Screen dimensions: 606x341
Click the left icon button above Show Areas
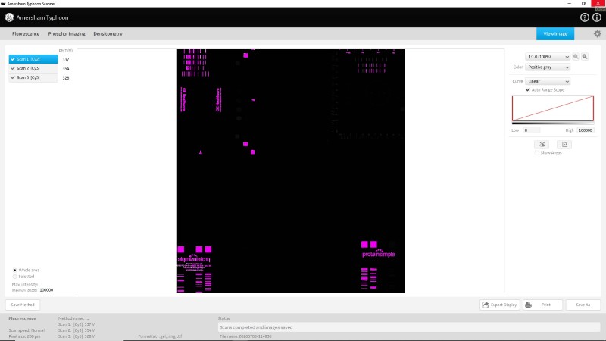click(542, 144)
